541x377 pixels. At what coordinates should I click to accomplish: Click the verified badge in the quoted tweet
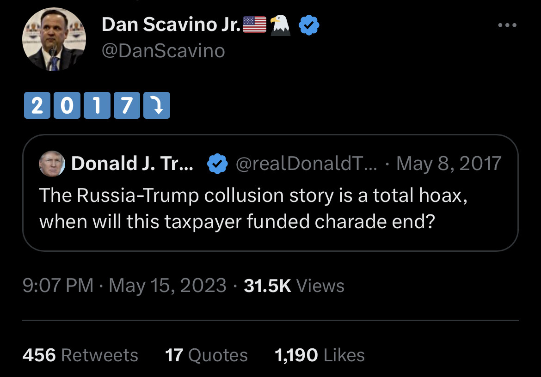click(x=216, y=164)
